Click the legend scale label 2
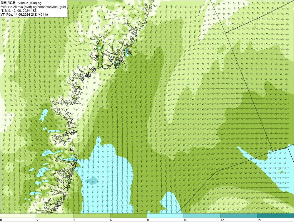 point(38,220)
